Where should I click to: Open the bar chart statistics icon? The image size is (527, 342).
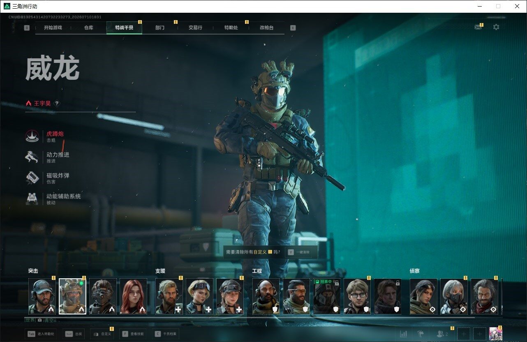404,334
